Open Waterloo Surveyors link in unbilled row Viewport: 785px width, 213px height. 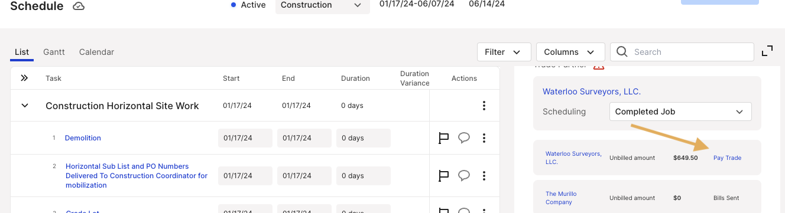point(573,158)
